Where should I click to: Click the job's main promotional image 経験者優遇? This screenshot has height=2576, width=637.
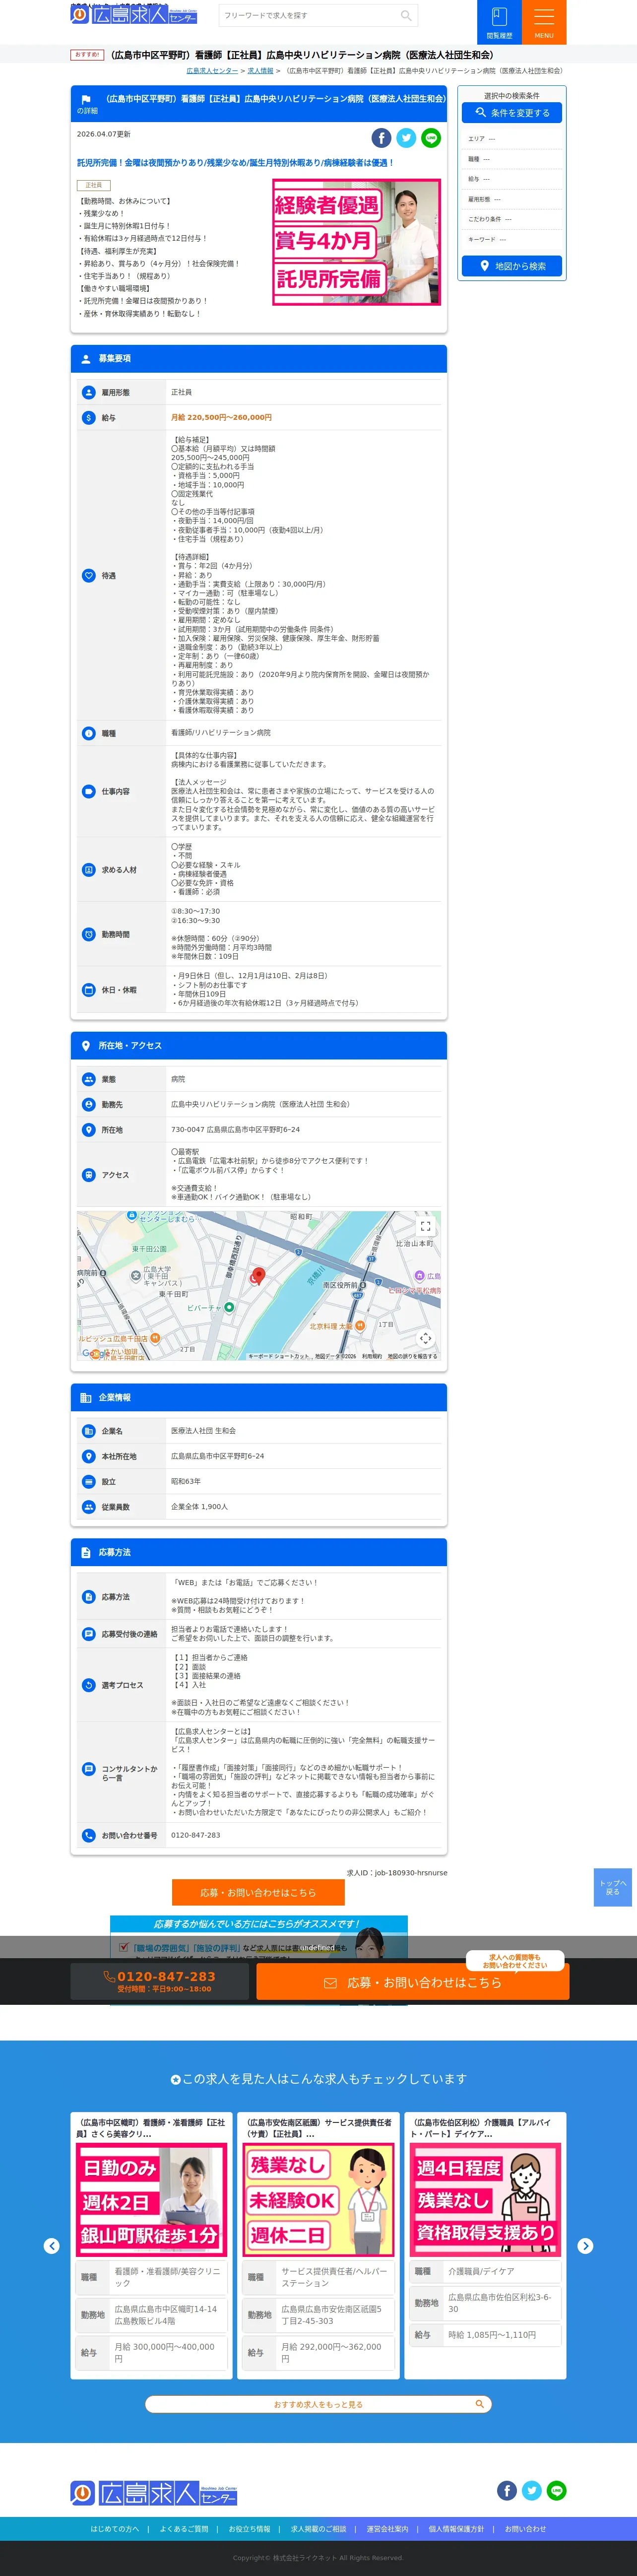(x=357, y=242)
